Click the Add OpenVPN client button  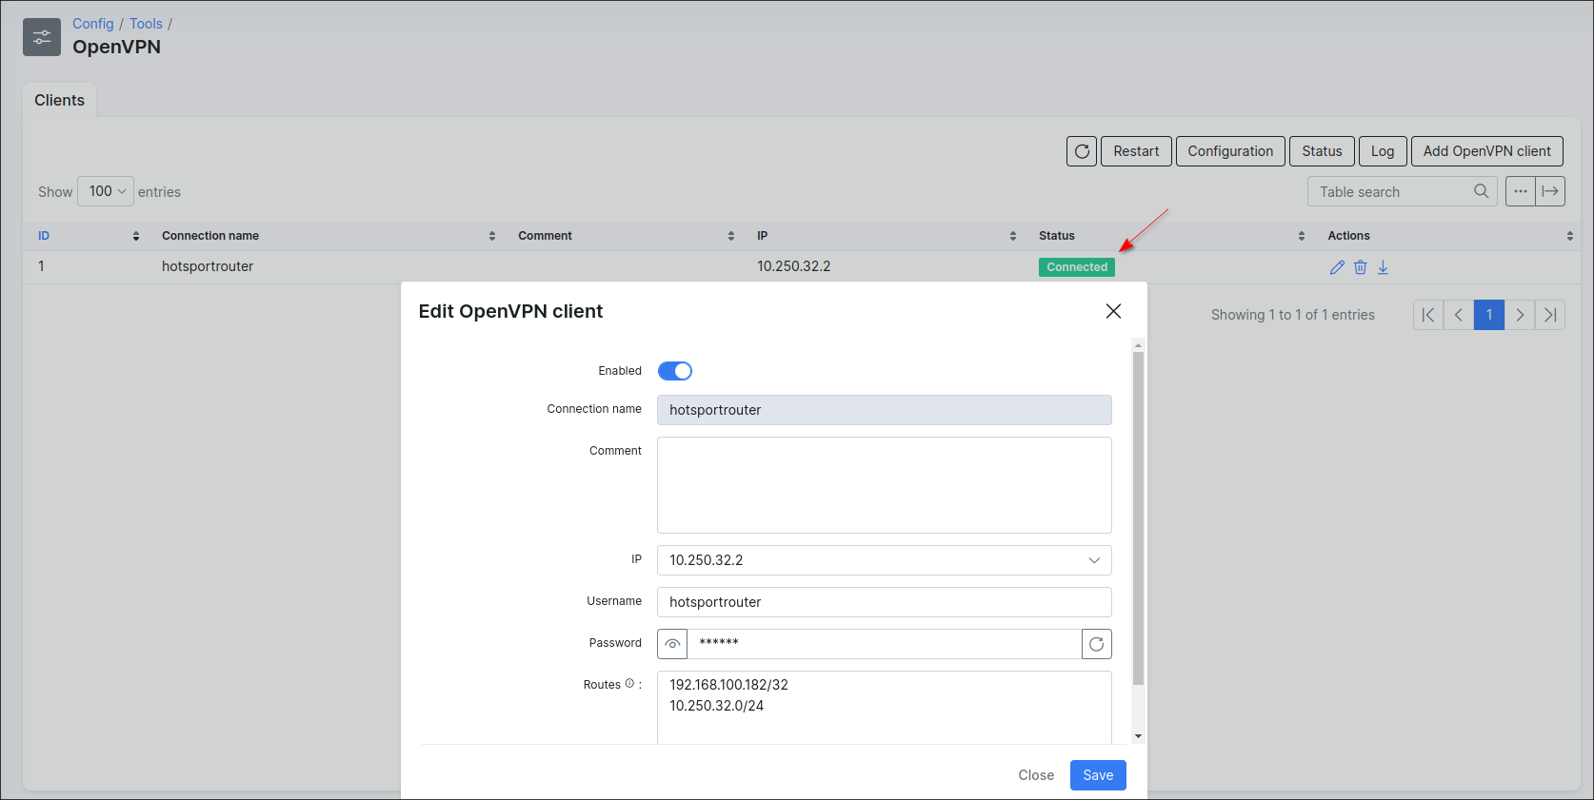[x=1486, y=151]
